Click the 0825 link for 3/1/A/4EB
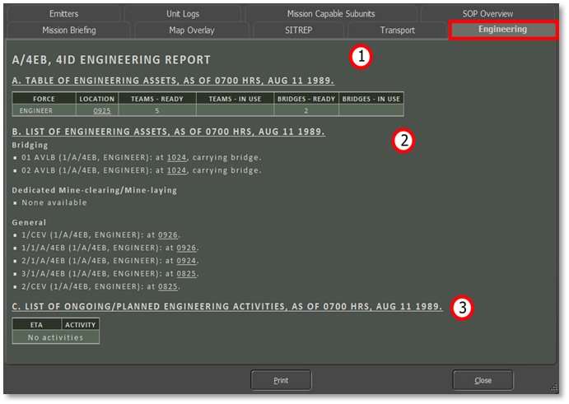This screenshot has width=569, height=404. [188, 274]
